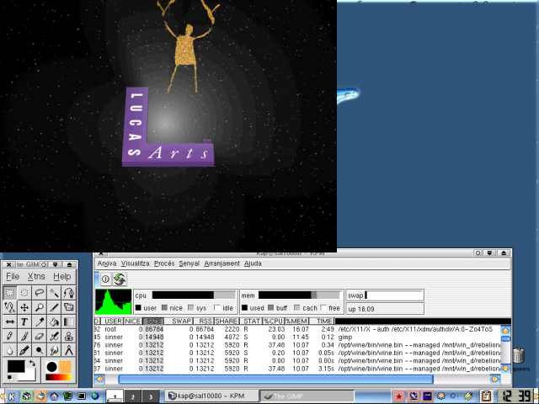Choose the Magnify zoom tool

click(x=40, y=307)
